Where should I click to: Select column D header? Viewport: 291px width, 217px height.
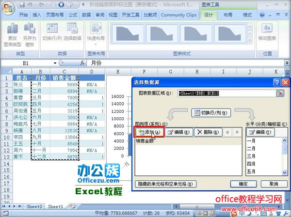click(x=92, y=72)
